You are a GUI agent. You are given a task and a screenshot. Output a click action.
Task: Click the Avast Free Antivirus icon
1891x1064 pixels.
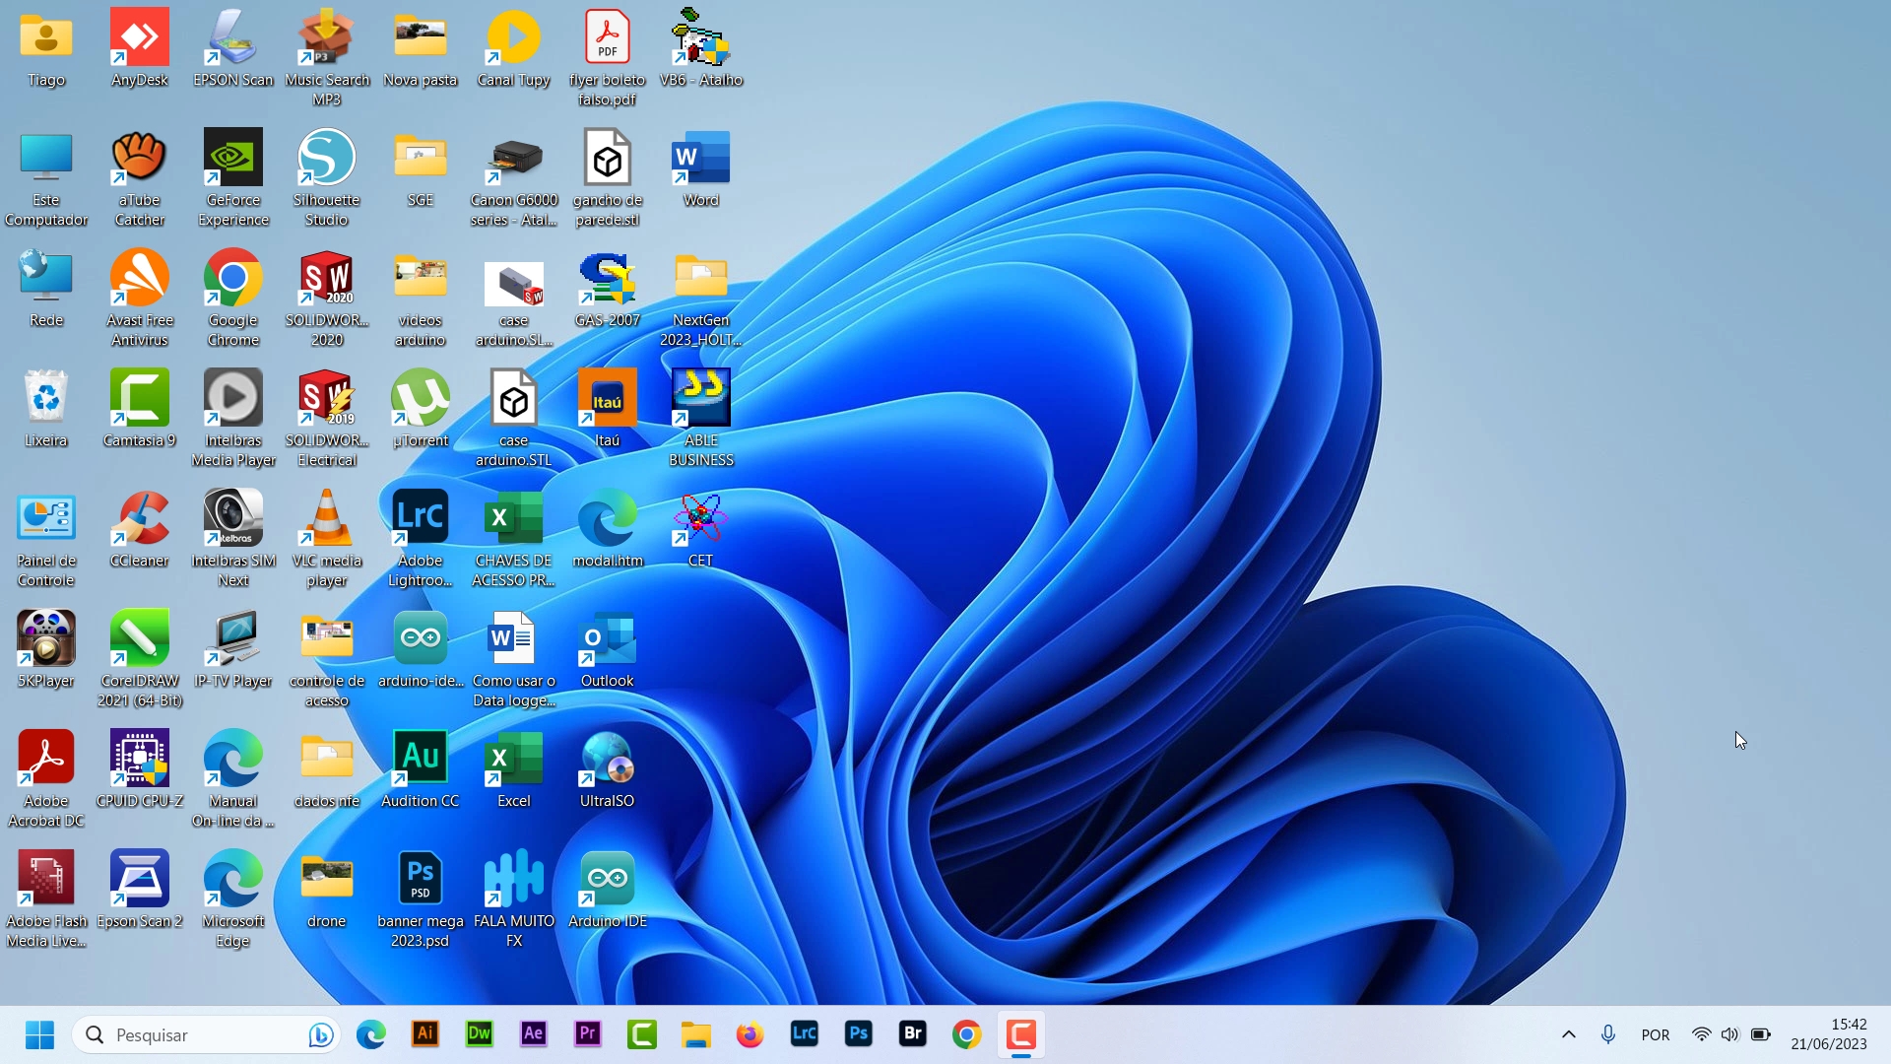click(x=139, y=299)
